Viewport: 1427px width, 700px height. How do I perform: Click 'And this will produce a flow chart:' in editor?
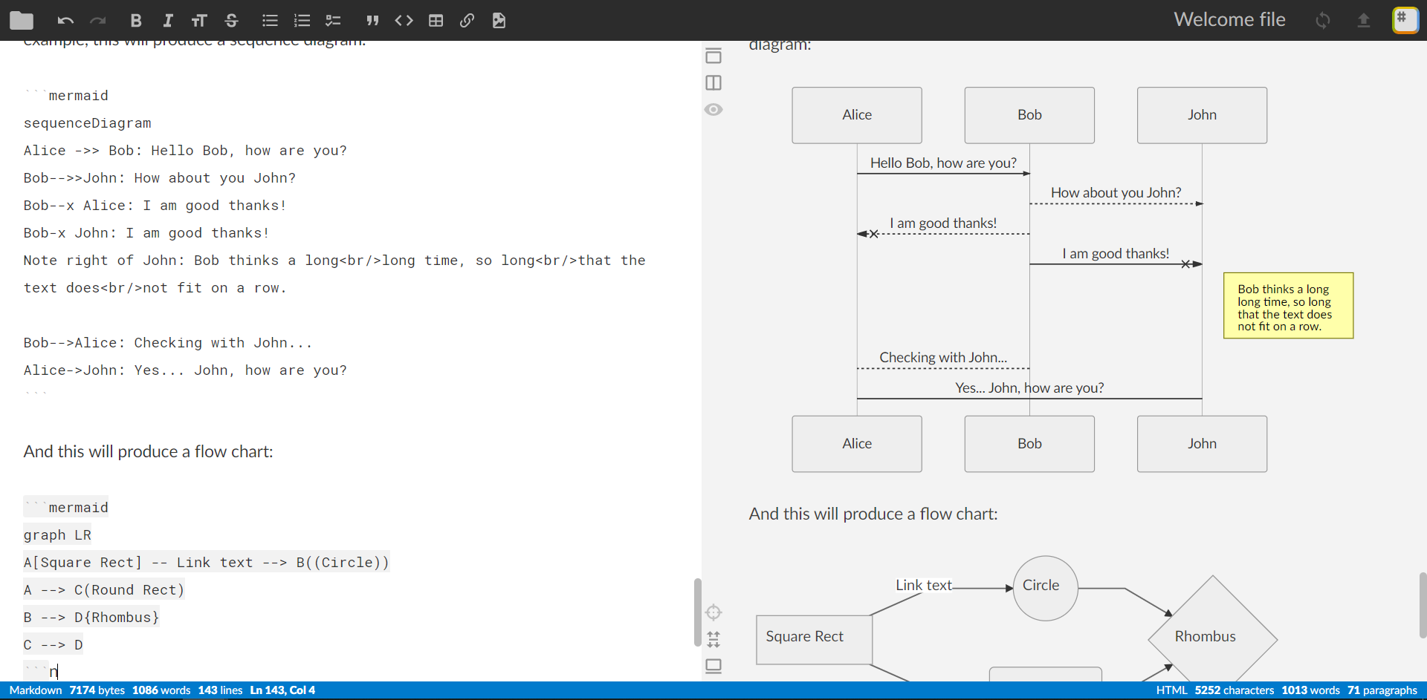point(148,451)
